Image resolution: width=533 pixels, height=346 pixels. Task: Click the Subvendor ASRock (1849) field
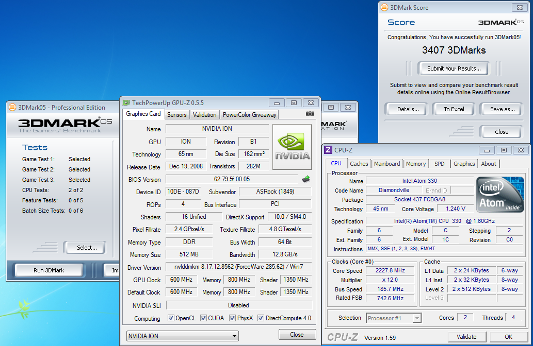275,192
